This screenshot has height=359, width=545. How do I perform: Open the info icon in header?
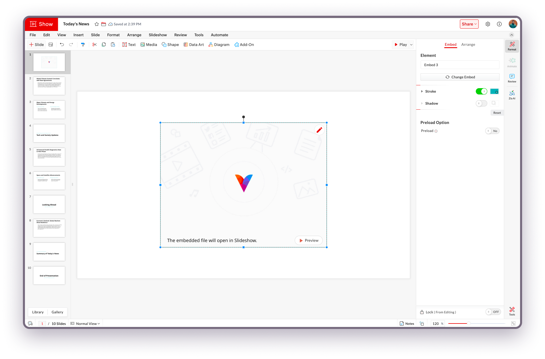click(x=499, y=24)
